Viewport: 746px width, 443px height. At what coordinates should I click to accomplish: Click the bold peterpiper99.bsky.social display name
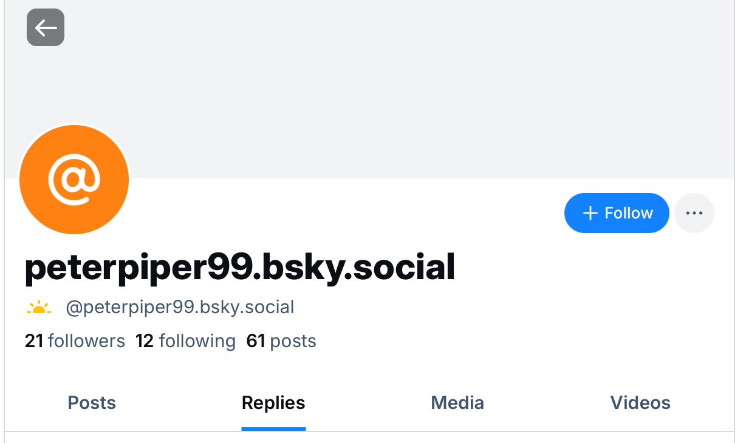point(240,268)
